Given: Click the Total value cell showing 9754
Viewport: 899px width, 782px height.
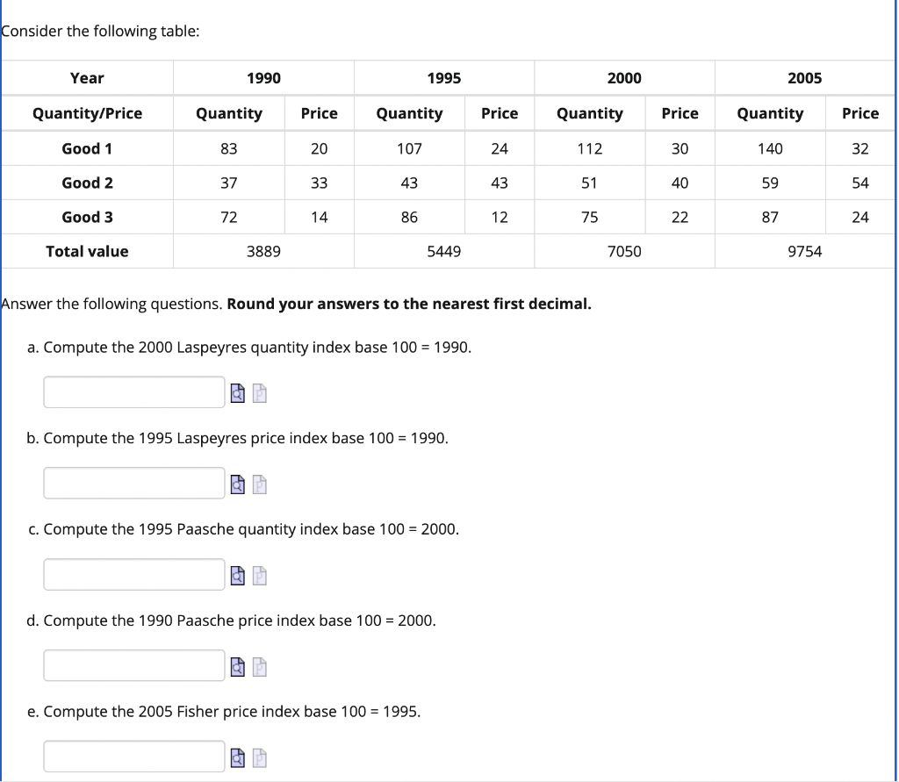Looking at the screenshot, I should click(x=805, y=251).
